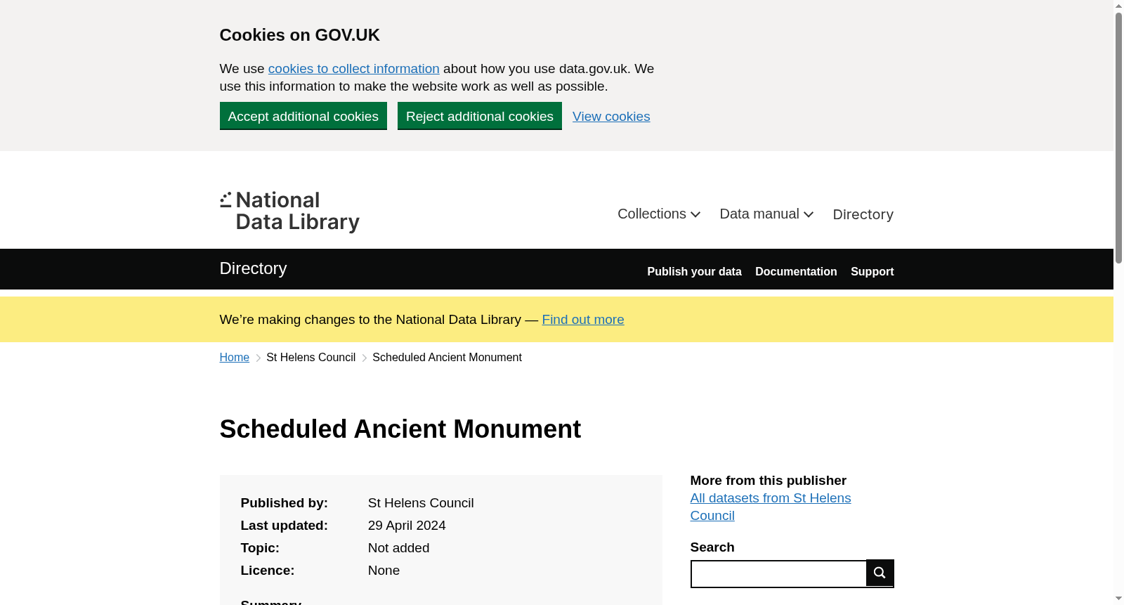Click the Cookies on GOV.UK heading
Viewport: 1124px width, 605px height.
click(300, 35)
